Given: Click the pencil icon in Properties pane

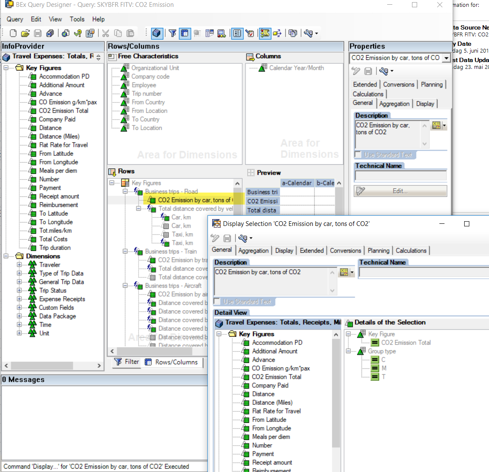Looking at the screenshot, I should 356,71.
